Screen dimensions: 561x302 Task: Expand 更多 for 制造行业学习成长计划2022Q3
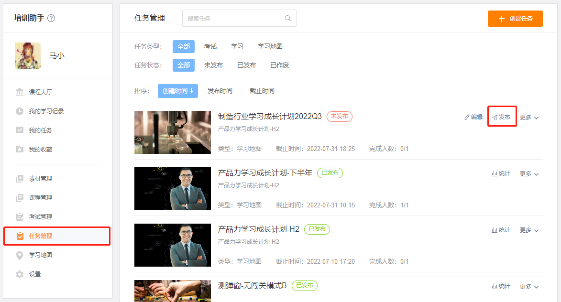tap(529, 118)
